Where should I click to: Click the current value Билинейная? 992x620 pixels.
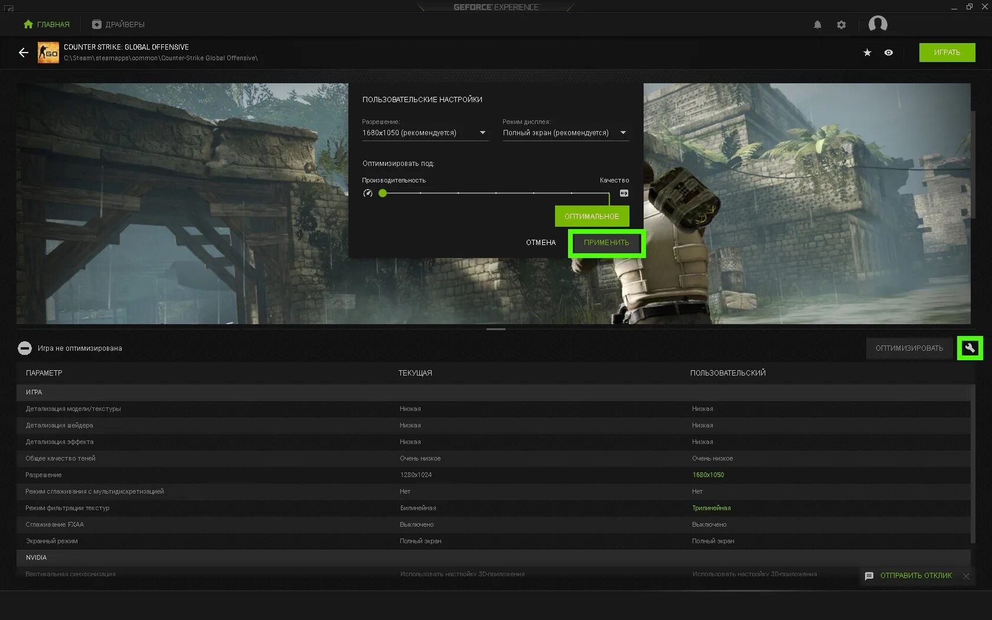pos(418,508)
